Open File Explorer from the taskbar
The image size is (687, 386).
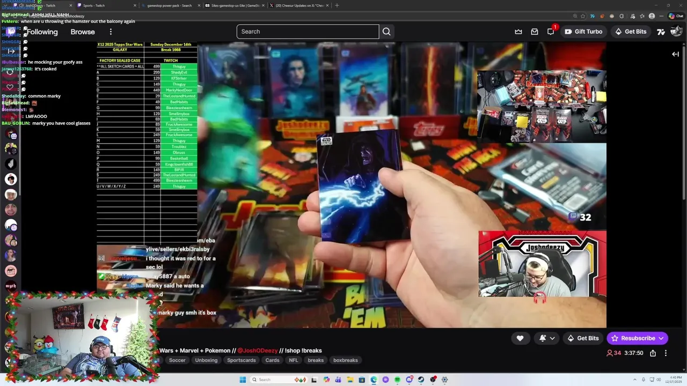point(350,380)
